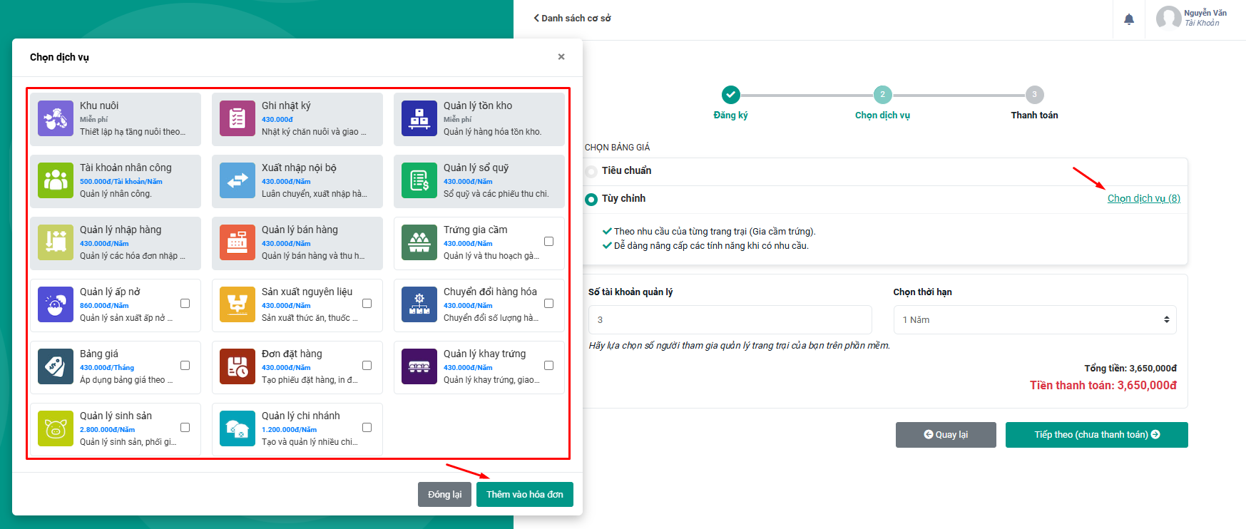Select the Tiêu chuẩn pricing radio button

click(591, 171)
